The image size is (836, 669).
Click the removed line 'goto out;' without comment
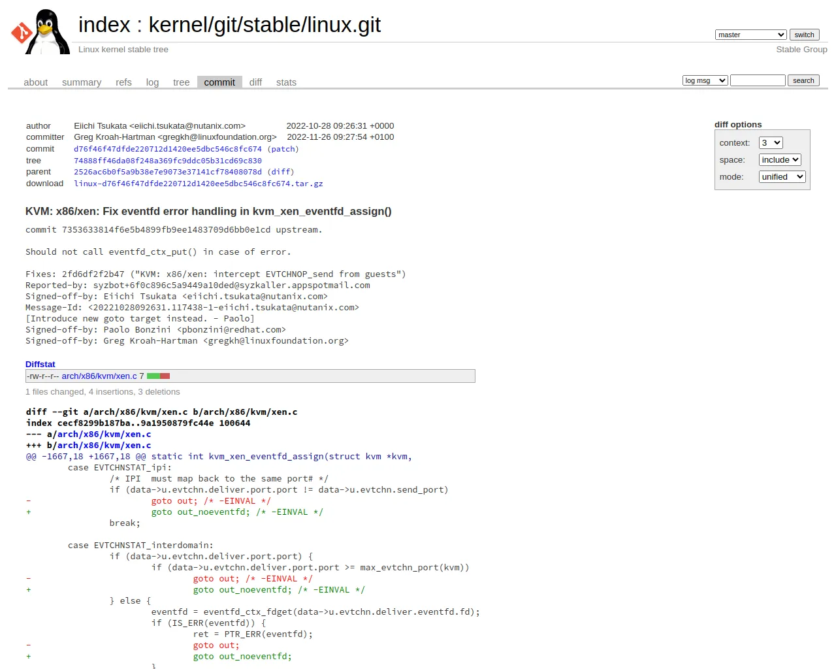coord(216,645)
